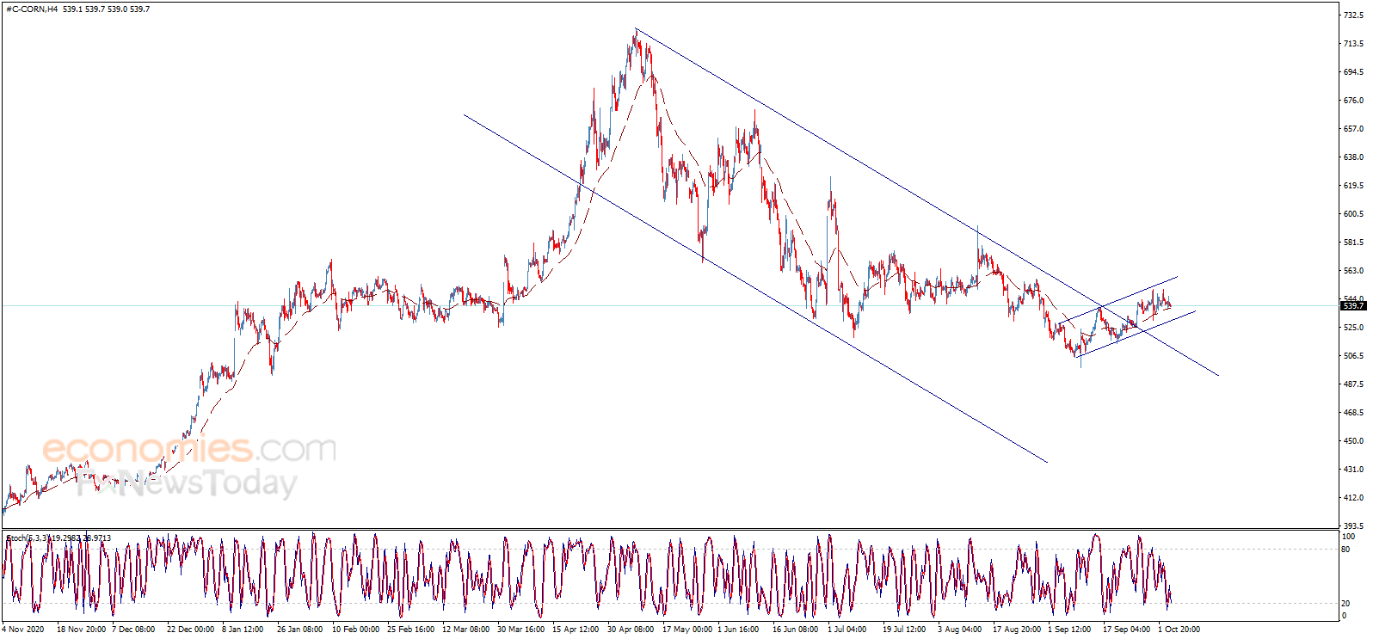Click the 1 Sep 12:00 time label
This screenshot has width=1373, height=639.
[1069, 629]
